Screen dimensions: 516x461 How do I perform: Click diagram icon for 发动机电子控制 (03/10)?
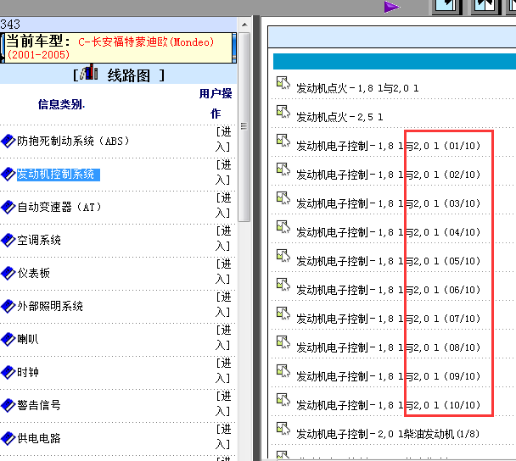[x=283, y=198]
